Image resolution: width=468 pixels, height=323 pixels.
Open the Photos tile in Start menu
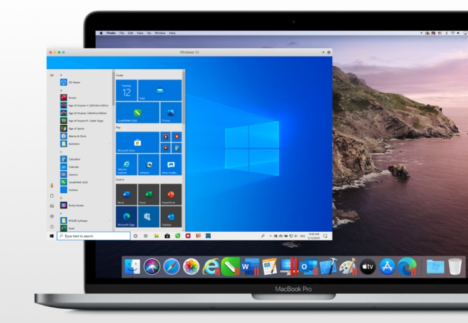click(171, 113)
